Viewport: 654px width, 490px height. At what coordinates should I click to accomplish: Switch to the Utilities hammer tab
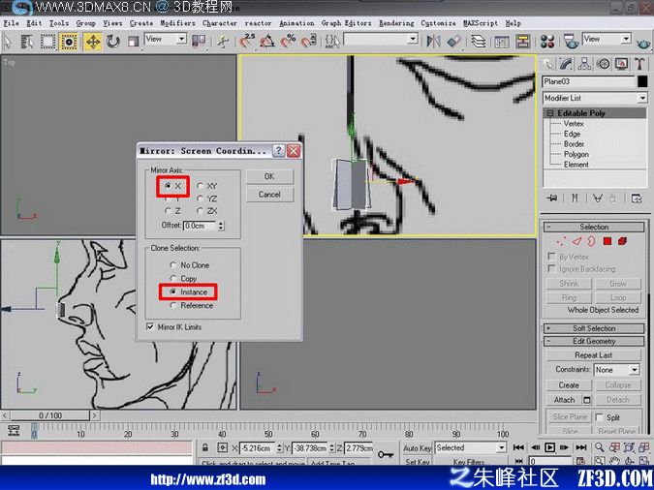pyautogui.click(x=639, y=64)
